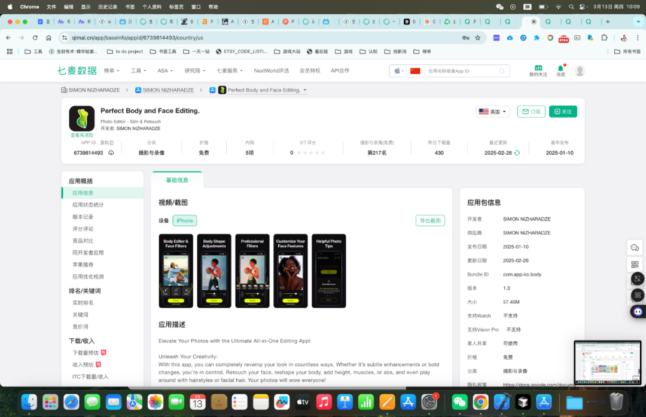
Task: Open 同开发者应用 in the sidebar
Action: pos(88,253)
